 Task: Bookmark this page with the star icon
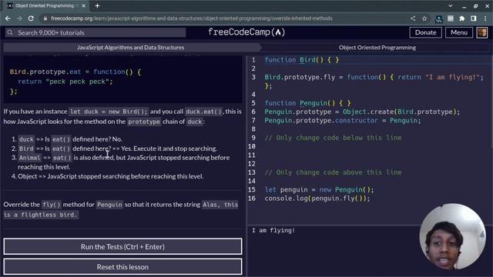pyautogui.click(x=424, y=18)
